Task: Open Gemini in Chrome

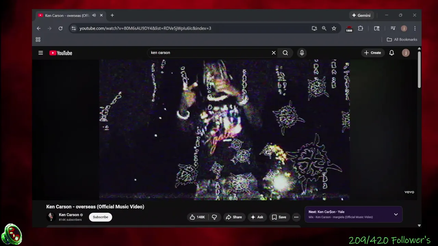Action: (361, 15)
